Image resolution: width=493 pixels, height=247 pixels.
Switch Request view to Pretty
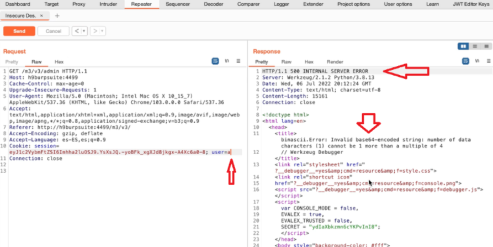tap(12, 62)
